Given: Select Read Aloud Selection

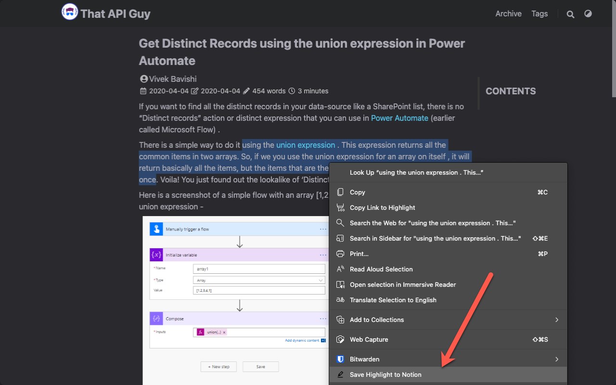Looking at the screenshot, I should click(x=448, y=269).
